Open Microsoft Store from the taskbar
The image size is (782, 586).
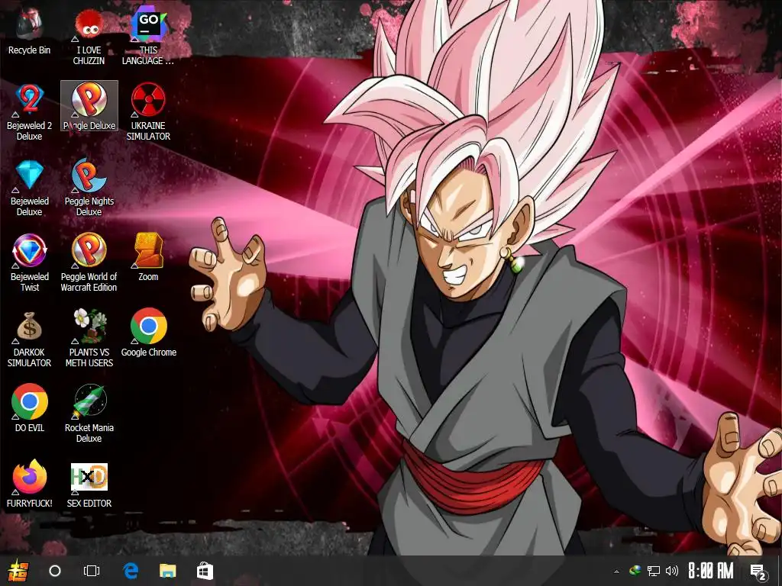(x=205, y=571)
